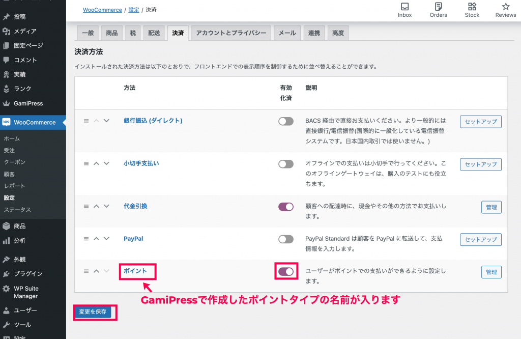Click the 外観 brush icon in sidebar
This screenshot has height=339, width=521.
(x=6, y=259)
